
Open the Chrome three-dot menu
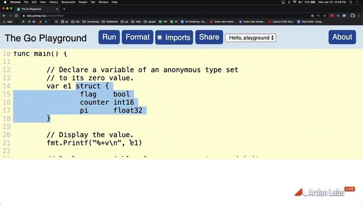pyautogui.click(x=359, y=16)
